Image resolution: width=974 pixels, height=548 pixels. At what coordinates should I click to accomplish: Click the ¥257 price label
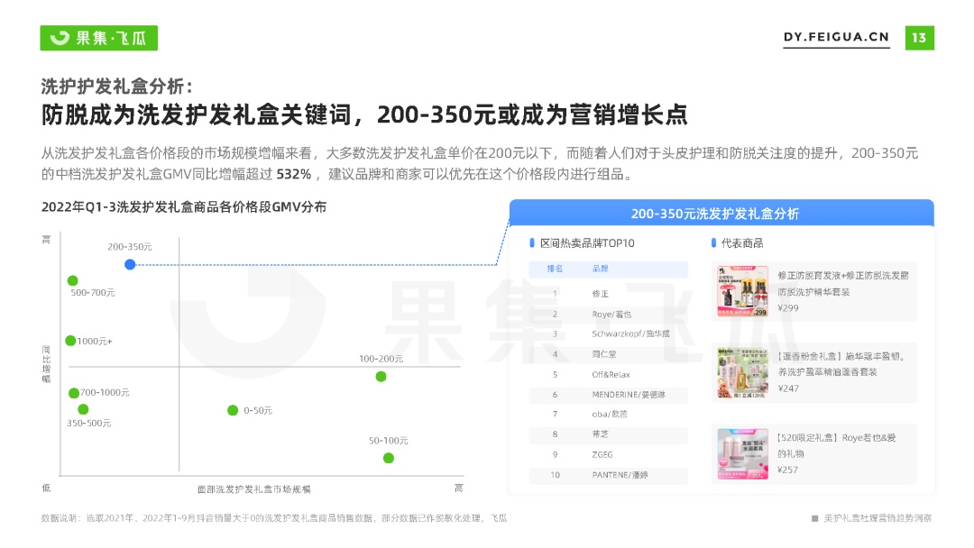[x=788, y=470]
